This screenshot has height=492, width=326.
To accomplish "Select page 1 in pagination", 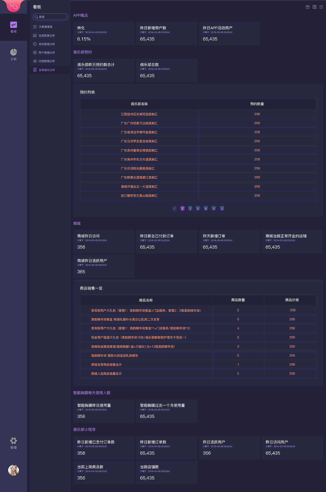I will (x=182, y=209).
